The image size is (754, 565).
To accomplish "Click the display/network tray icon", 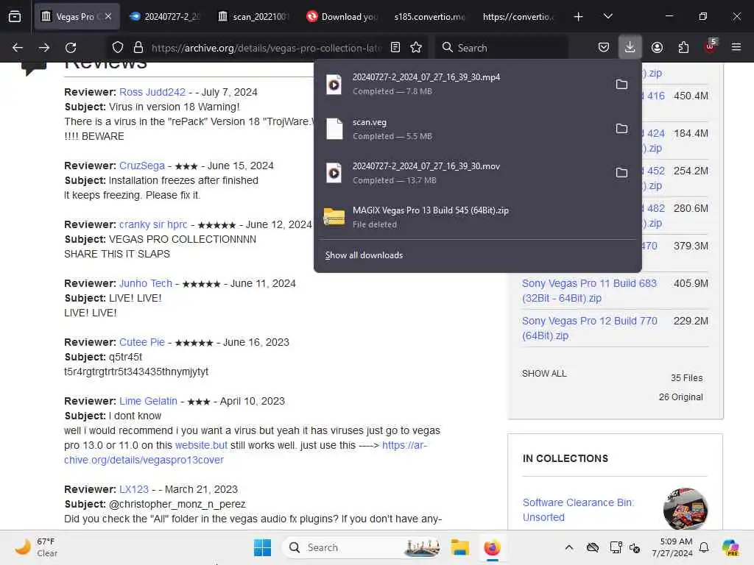I will (x=616, y=547).
